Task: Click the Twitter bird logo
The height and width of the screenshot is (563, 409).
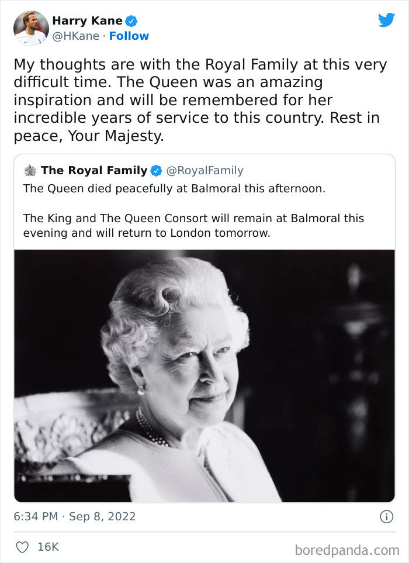Action: coord(387,19)
